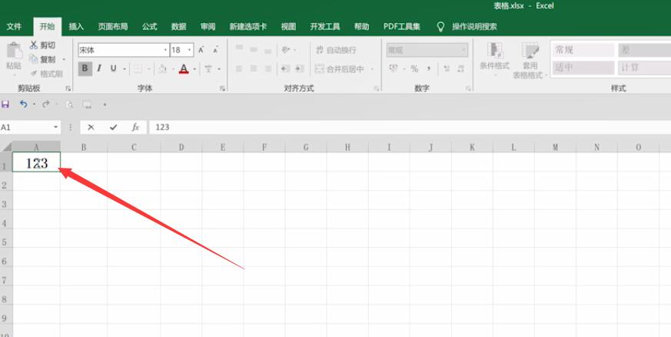
Task: Click the accounting number format icon
Action: [394, 68]
